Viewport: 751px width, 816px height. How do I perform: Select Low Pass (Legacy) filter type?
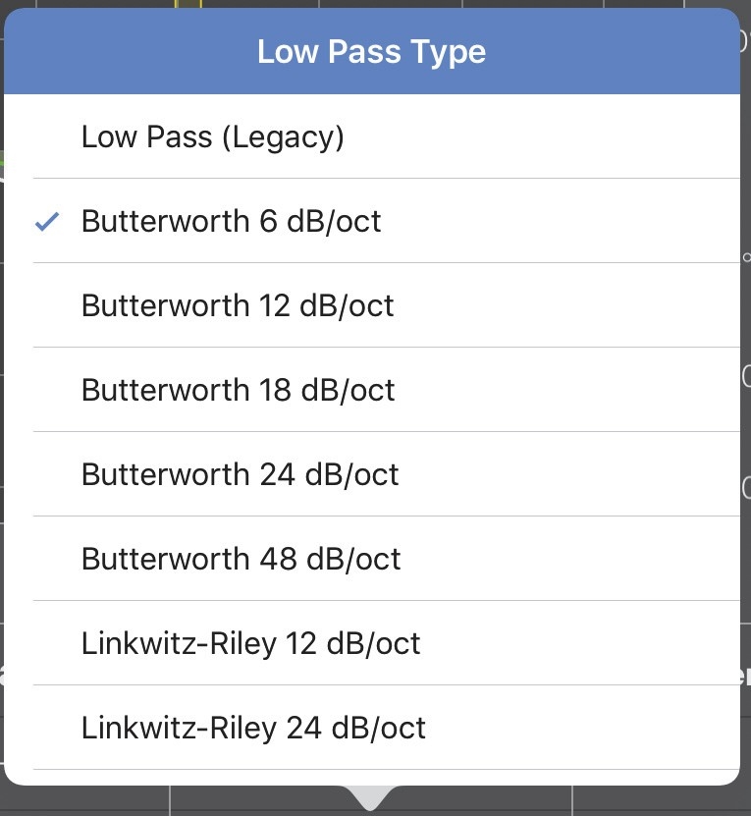tap(212, 136)
